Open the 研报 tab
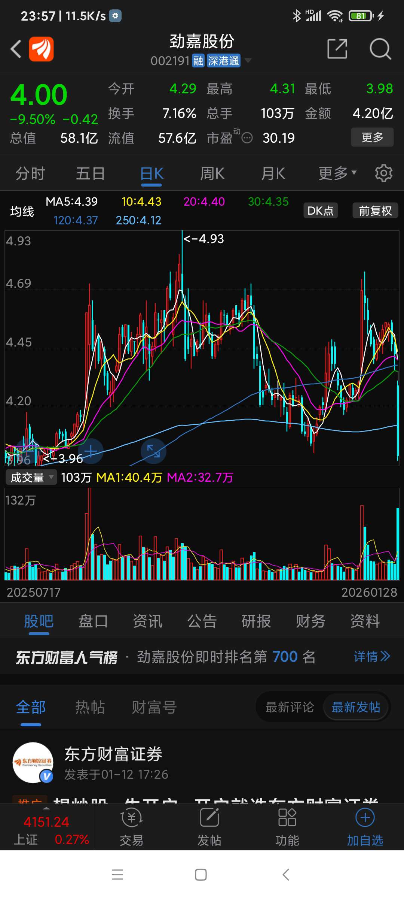Image resolution: width=404 pixels, height=899 pixels. click(256, 621)
